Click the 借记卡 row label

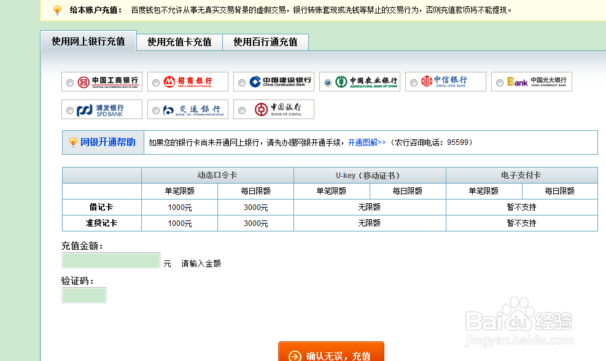(101, 207)
